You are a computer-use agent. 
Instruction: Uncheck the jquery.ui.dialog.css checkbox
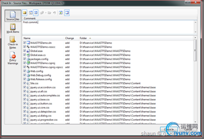click(24, 115)
